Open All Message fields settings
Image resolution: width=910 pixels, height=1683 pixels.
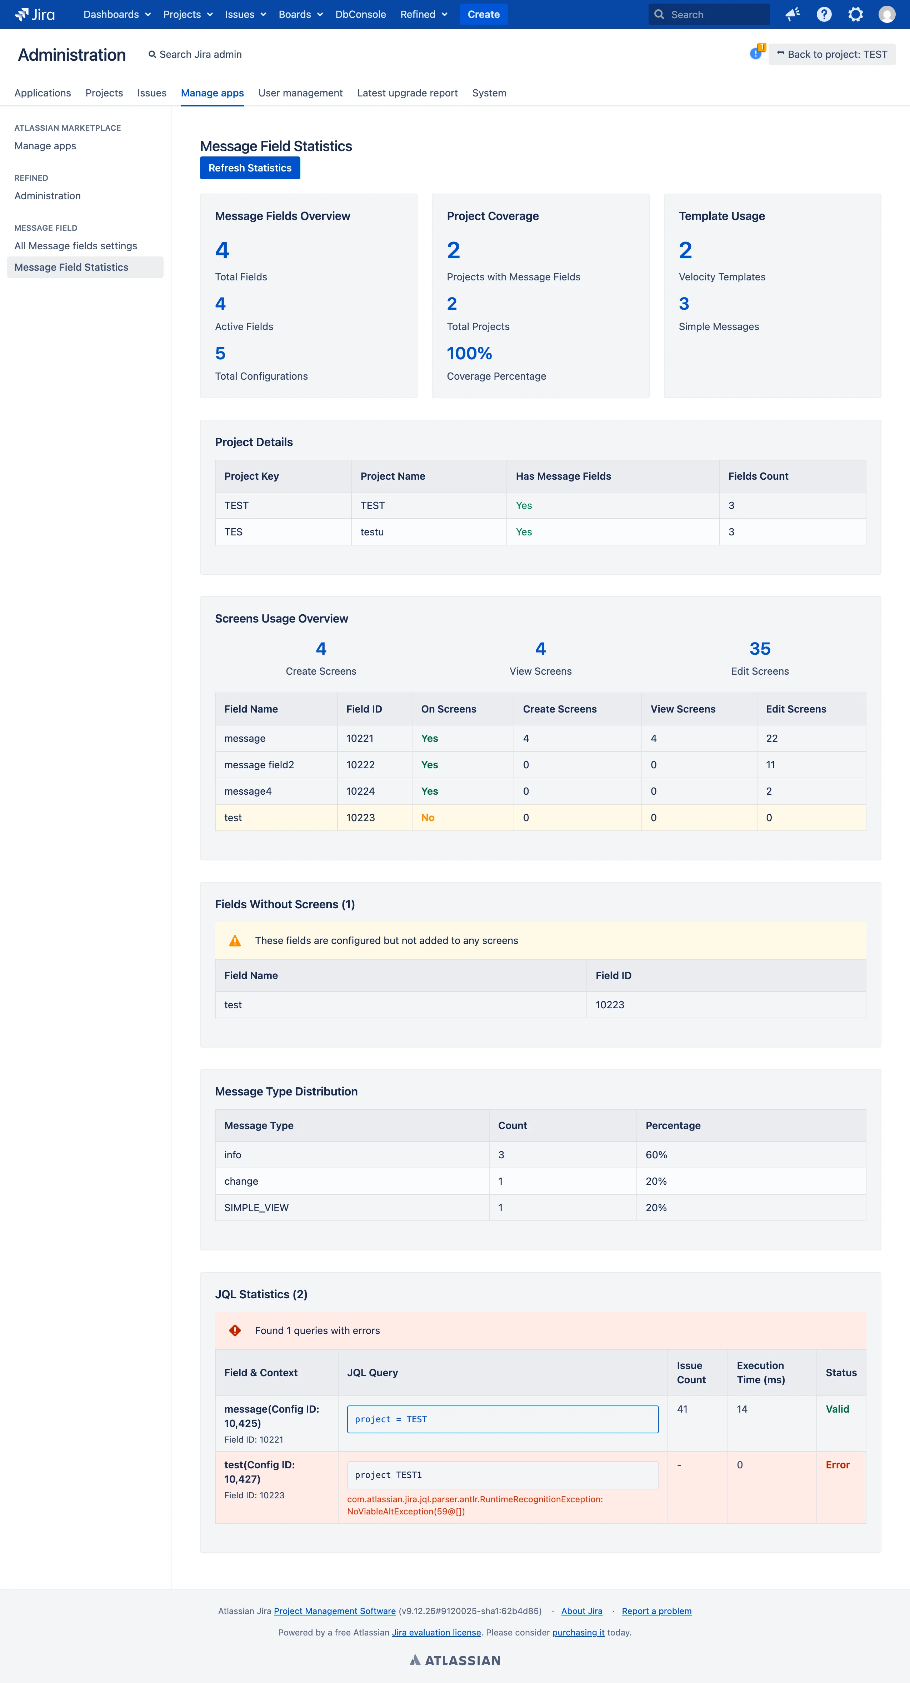pos(76,246)
